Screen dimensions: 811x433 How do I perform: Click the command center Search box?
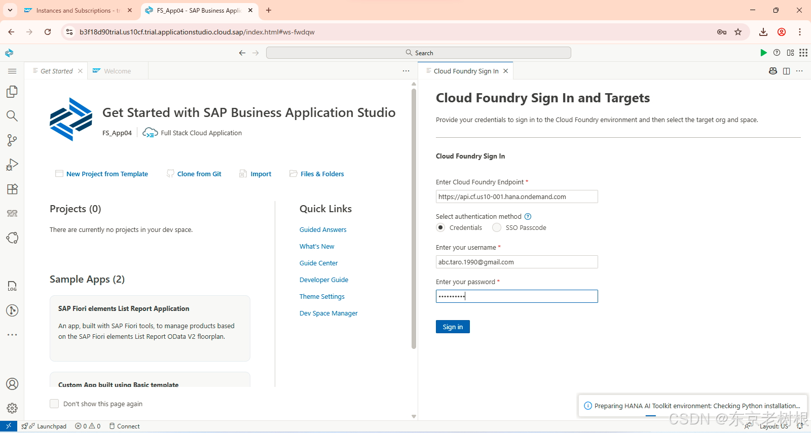tap(419, 53)
